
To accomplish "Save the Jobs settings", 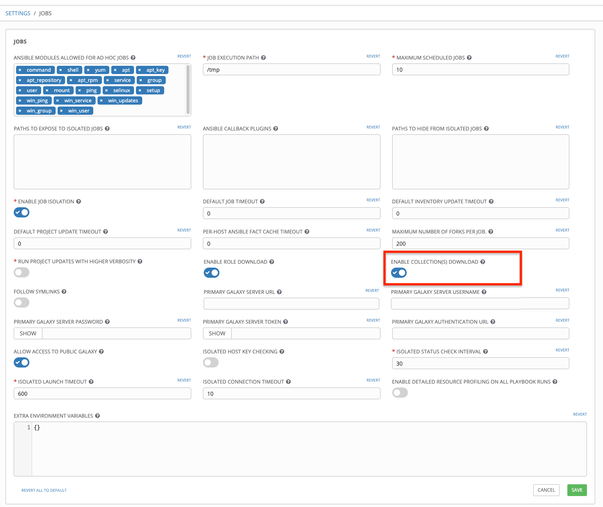I will click(x=577, y=490).
